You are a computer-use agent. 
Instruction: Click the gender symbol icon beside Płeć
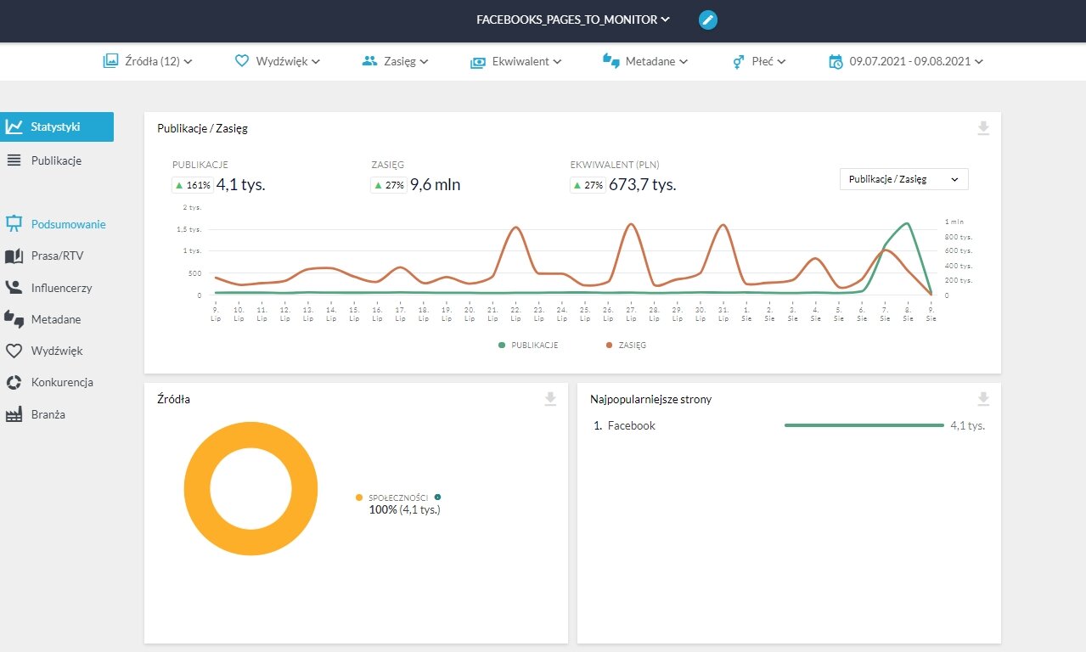pos(739,61)
